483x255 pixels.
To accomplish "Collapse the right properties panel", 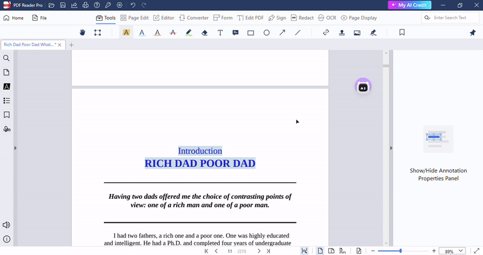I will pos(391,148).
